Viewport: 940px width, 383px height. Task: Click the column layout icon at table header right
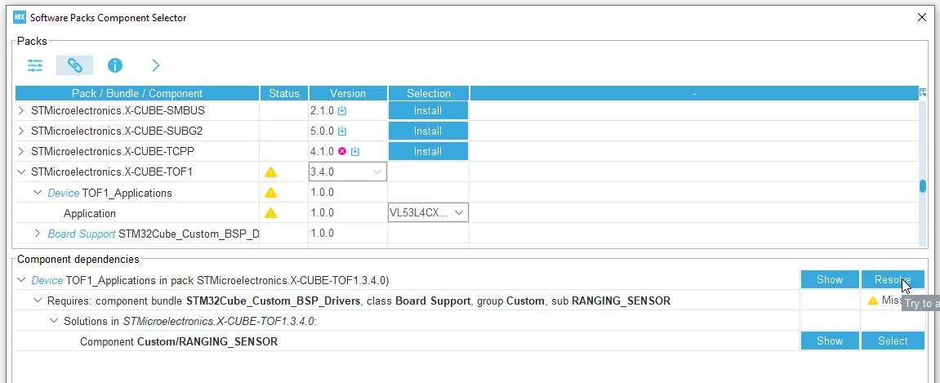coord(923,93)
